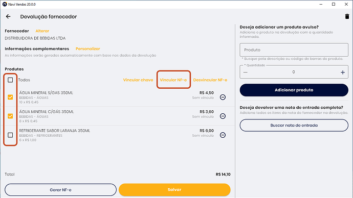This screenshot has height=198, width=353.
Task: Remove ÁGUA MINERAL S/GÁS 350ML item
Action: click(x=223, y=97)
